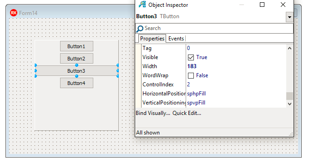Close the Object Inspector window
The image size is (309, 164).
[x=283, y=5]
